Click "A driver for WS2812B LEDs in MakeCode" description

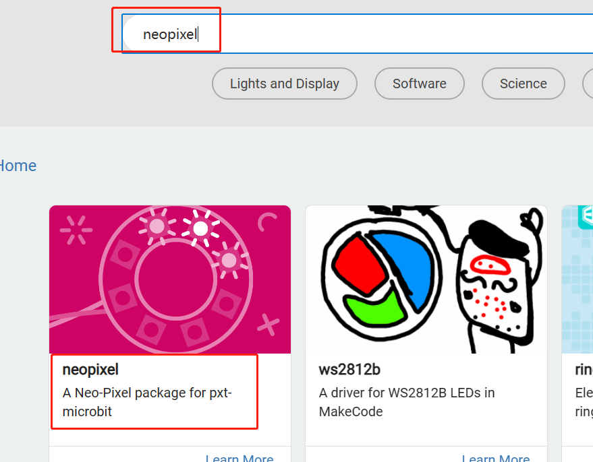[407, 402]
